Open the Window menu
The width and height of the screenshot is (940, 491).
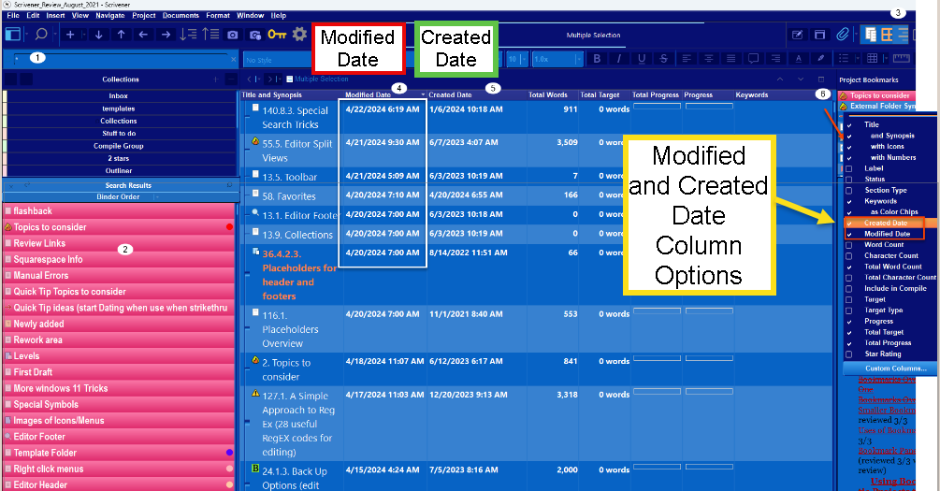tap(250, 16)
